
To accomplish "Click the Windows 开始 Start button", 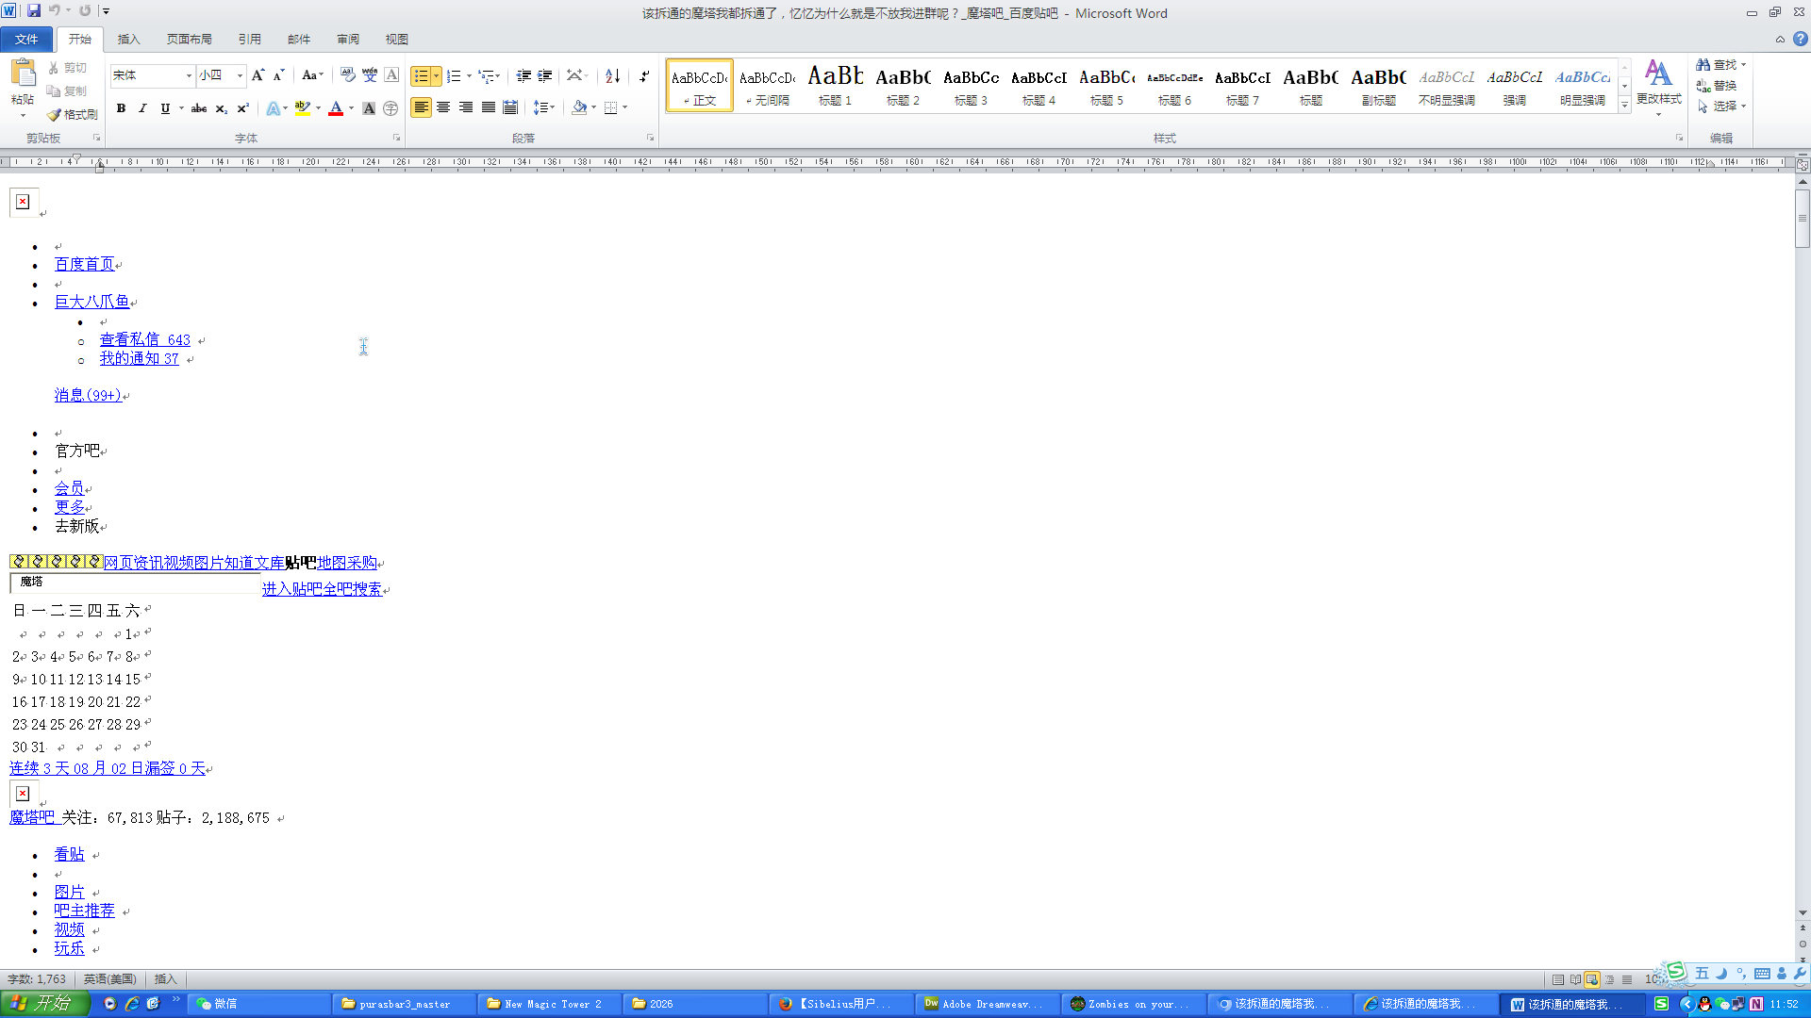I will 43,1004.
